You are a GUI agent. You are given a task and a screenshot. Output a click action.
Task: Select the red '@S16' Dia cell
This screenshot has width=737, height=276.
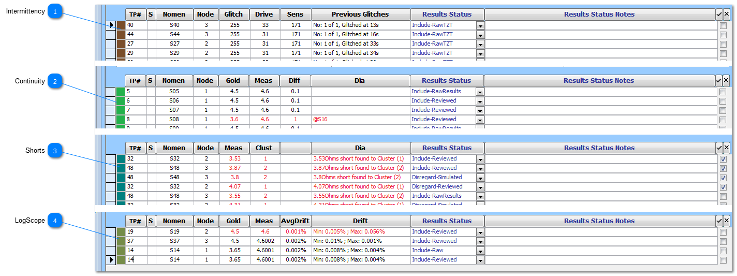[360, 119]
